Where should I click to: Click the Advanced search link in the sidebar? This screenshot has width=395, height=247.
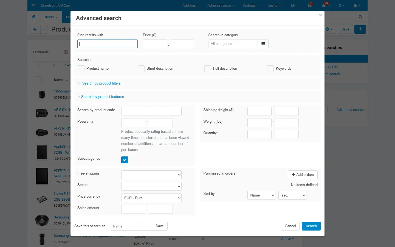pyautogui.click(x=350, y=110)
